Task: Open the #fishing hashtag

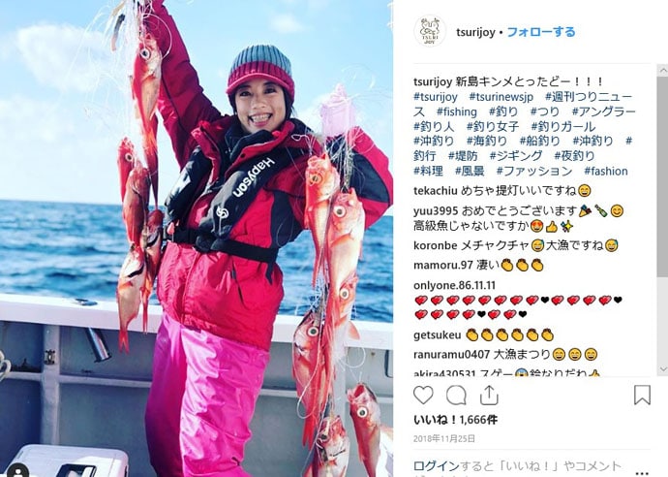Action: [457, 111]
